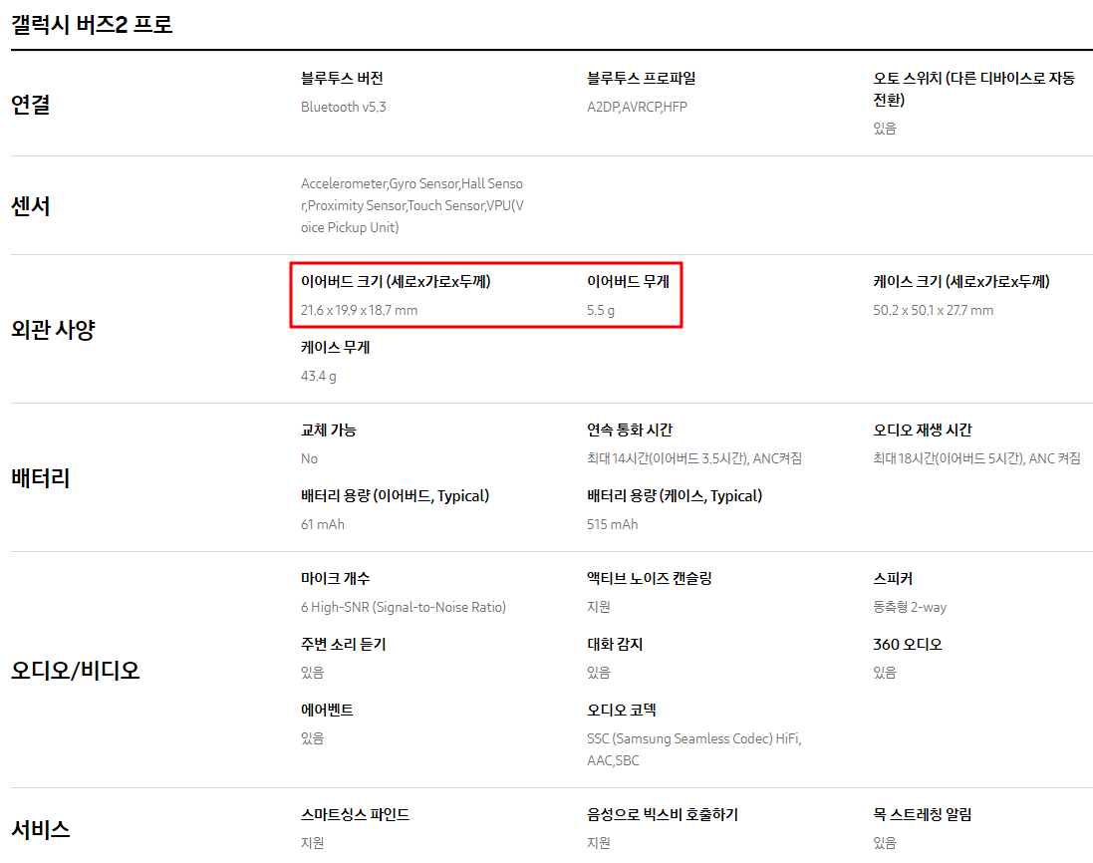Click the 액티브 노이즈 캔슬링 label
This screenshot has height=863, width=1093.
pos(649,579)
